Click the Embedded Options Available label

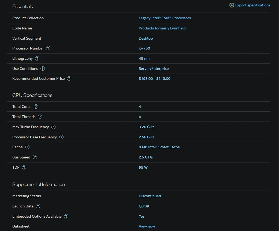(x=37, y=216)
